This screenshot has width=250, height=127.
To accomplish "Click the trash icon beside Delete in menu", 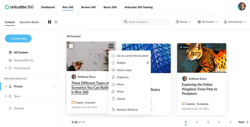I will (113, 99).
